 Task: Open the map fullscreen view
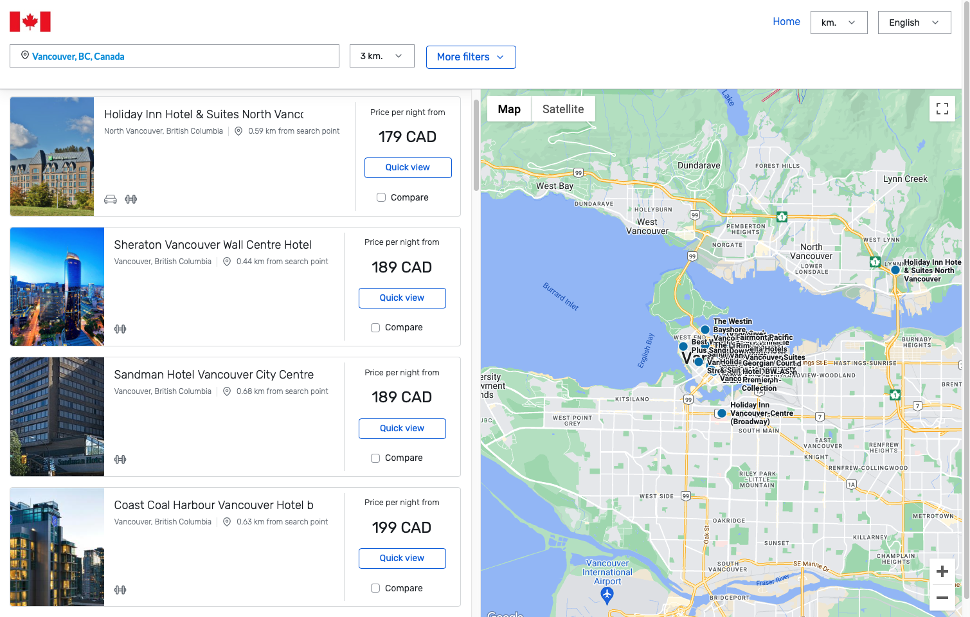(942, 109)
